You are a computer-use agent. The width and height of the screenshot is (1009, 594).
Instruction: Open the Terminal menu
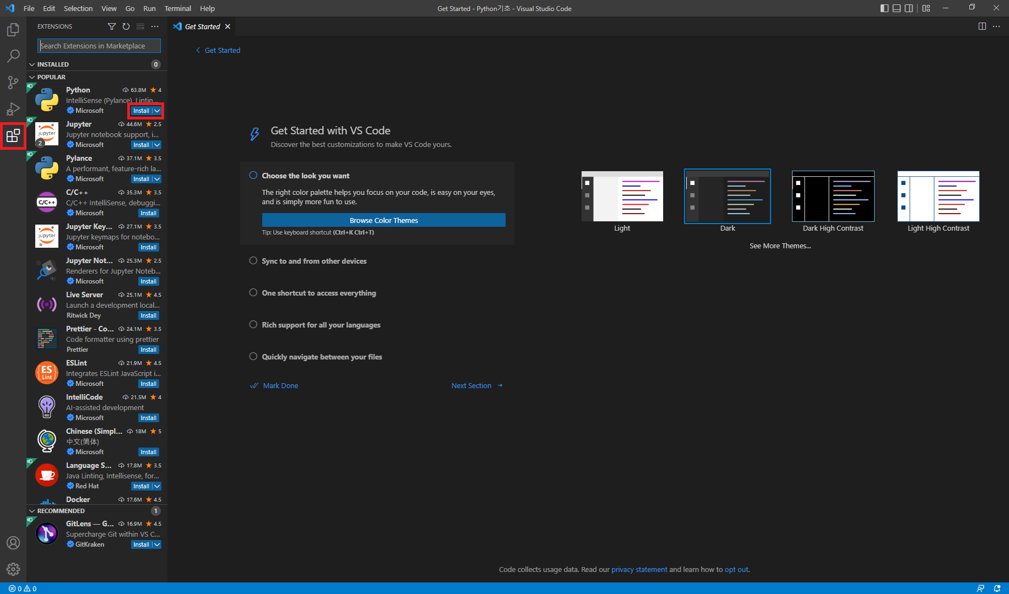[177, 8]
